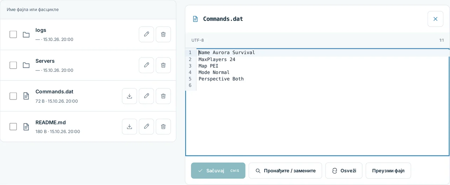Delete README.md with trash icon
The width and height of the screenshot is (450, 185).
point(163,126)
